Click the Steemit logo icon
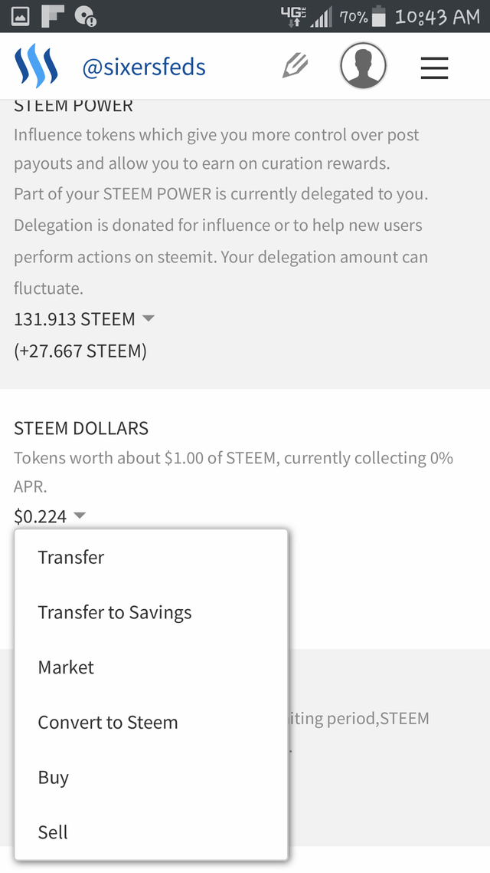490x873 pixels. point(36,68)
